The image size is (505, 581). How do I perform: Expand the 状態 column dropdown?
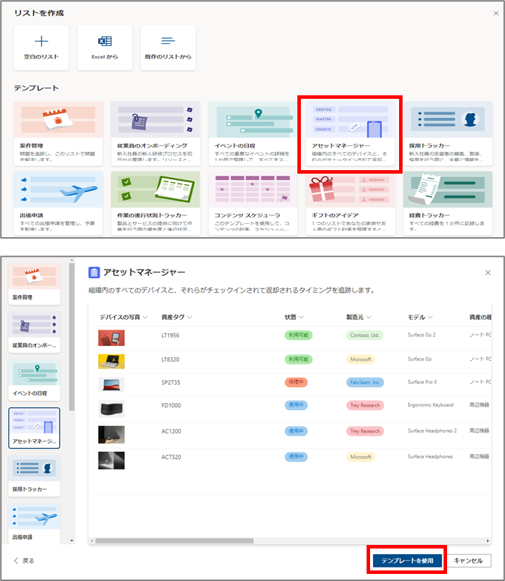click(301, 317)
